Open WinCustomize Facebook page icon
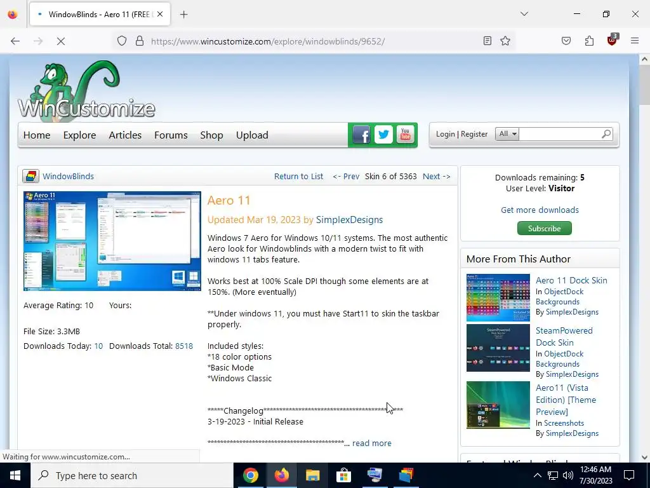Image resolution: width=650 pixels, height=488 pixels. pyautogui.click(x=361, y=135)
